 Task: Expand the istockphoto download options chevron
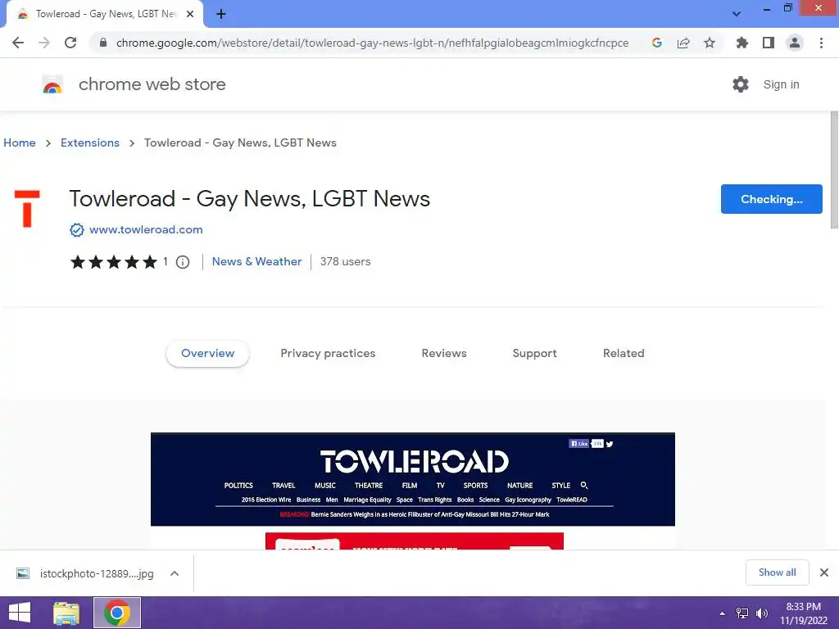pyautogui.click(x=175, y=573)
